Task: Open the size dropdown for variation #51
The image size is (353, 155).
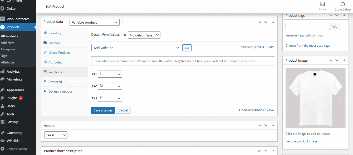Action: (110, 74)
